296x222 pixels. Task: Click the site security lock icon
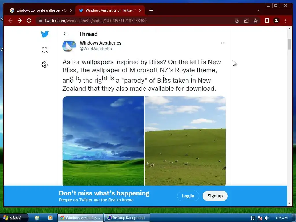40,21
